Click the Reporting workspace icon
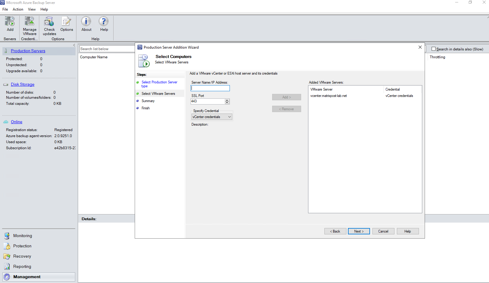This screenshot has width=489, height=283. pyautogui.click(x=7, y=267)
